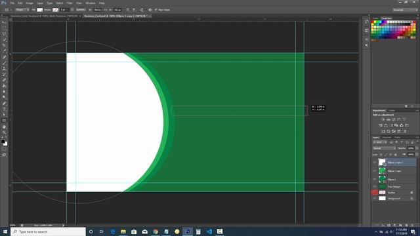Select the Eyedropper tool
The height and width of the screenshot is (236, 420).
[x=4, y=51]
